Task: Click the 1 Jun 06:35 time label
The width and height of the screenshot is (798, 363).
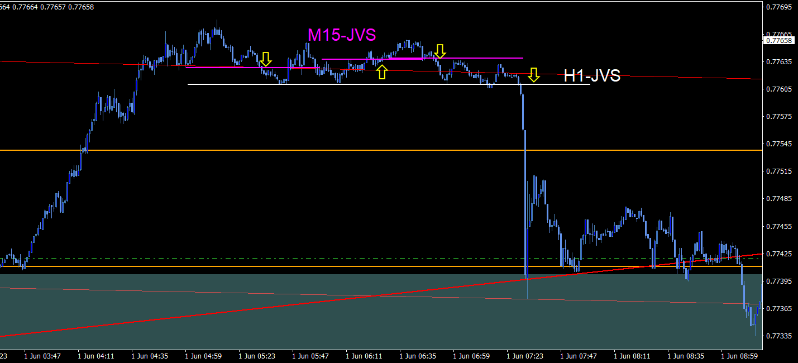Action: click(418, 356)
